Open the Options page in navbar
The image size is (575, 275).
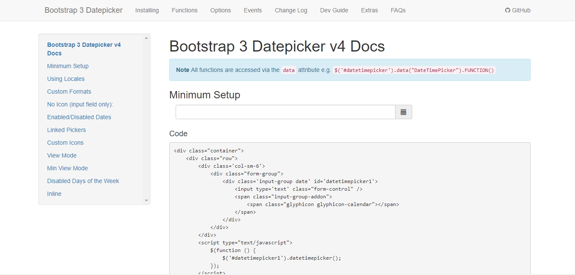[220, 10]
